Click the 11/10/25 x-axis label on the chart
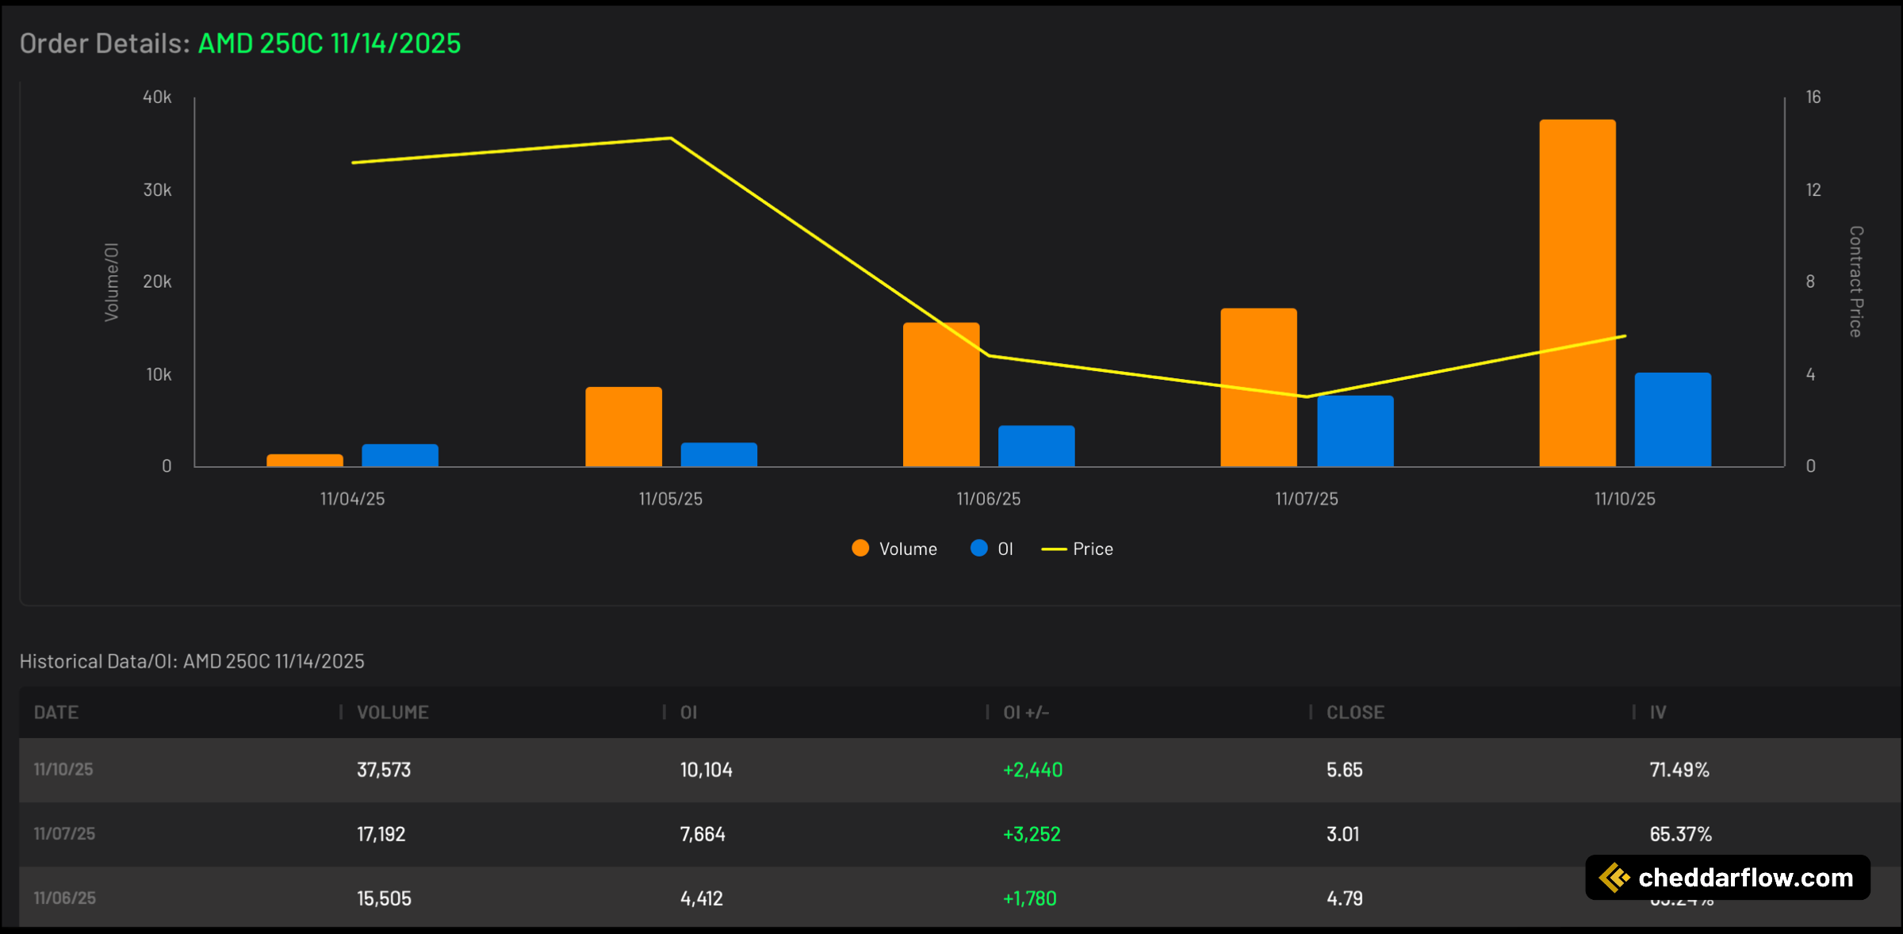 [x=1625, y=499]
